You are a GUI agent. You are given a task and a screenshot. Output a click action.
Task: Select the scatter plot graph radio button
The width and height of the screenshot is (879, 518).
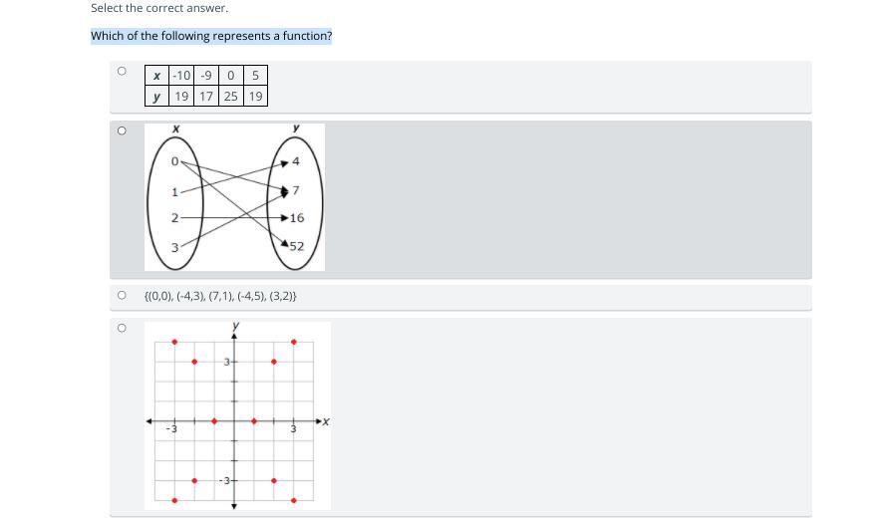(x=122, y=328)
